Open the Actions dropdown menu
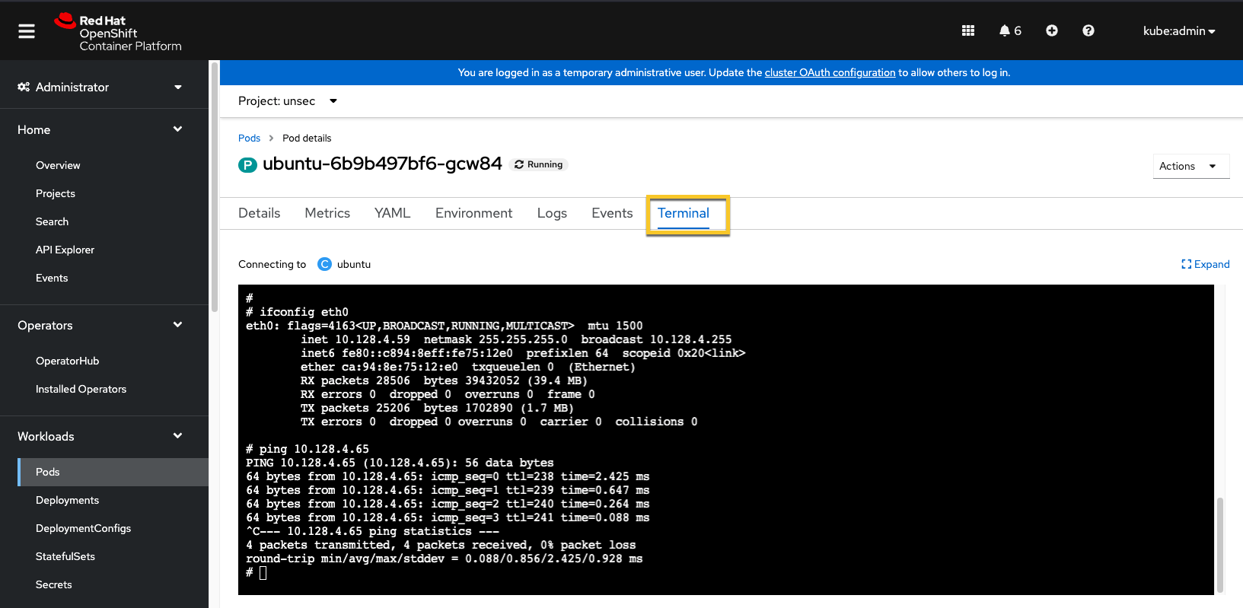 (1191, 166)
